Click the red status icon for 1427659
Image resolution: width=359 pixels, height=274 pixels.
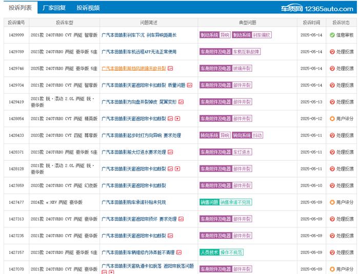click(332, 185)
